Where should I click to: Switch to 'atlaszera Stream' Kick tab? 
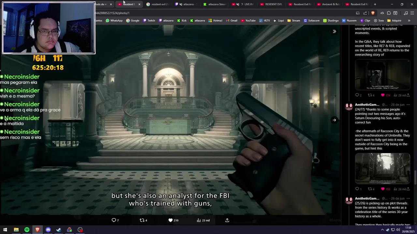tap(215, 4)
